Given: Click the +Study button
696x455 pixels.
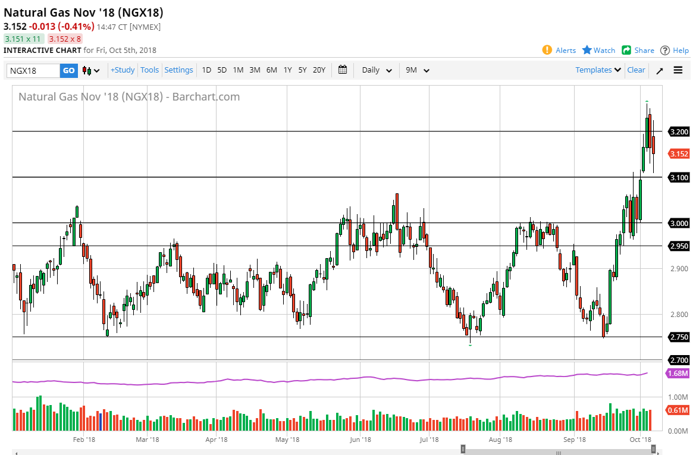Looking at the screenshot, I should [x=123, y=70].
